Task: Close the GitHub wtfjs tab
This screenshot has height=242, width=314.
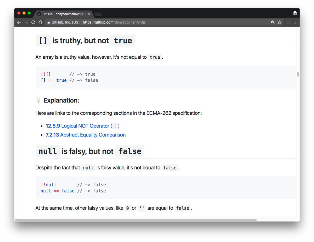Action: pos(89,14)
